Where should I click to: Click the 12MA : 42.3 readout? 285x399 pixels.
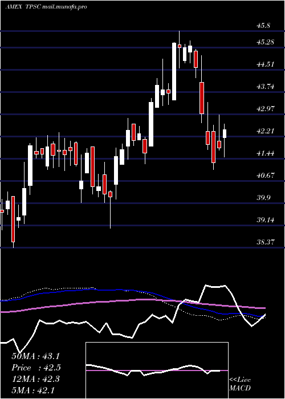[36, 379]
